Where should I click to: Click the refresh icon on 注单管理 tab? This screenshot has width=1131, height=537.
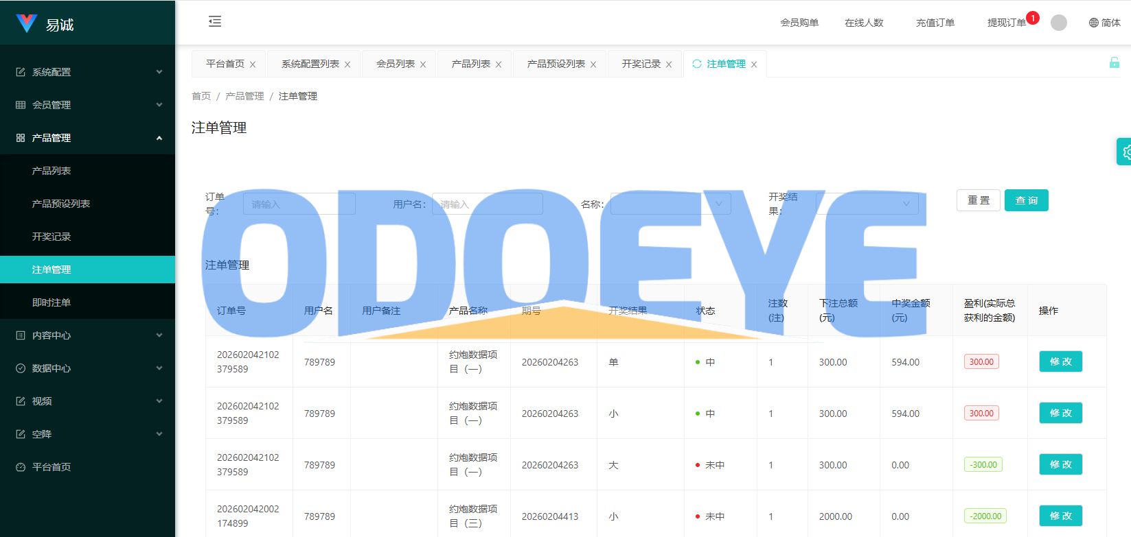pyautogui.click(x=697, y=64)
